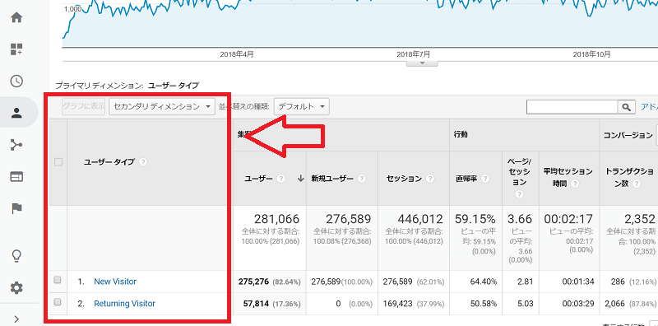Open the デフォルト sort type dropdown
The image size is (658, 326).
(x=301, y=107)
